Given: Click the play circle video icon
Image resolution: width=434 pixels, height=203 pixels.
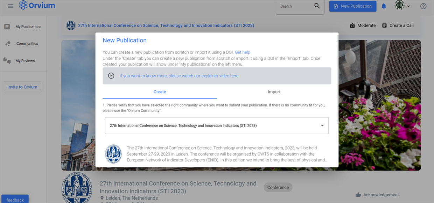Looking at the screenshot, I should (x=111, y=76).
